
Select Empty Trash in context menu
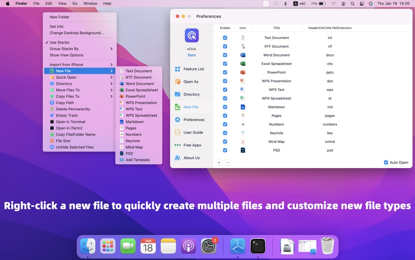coord(80,116)
